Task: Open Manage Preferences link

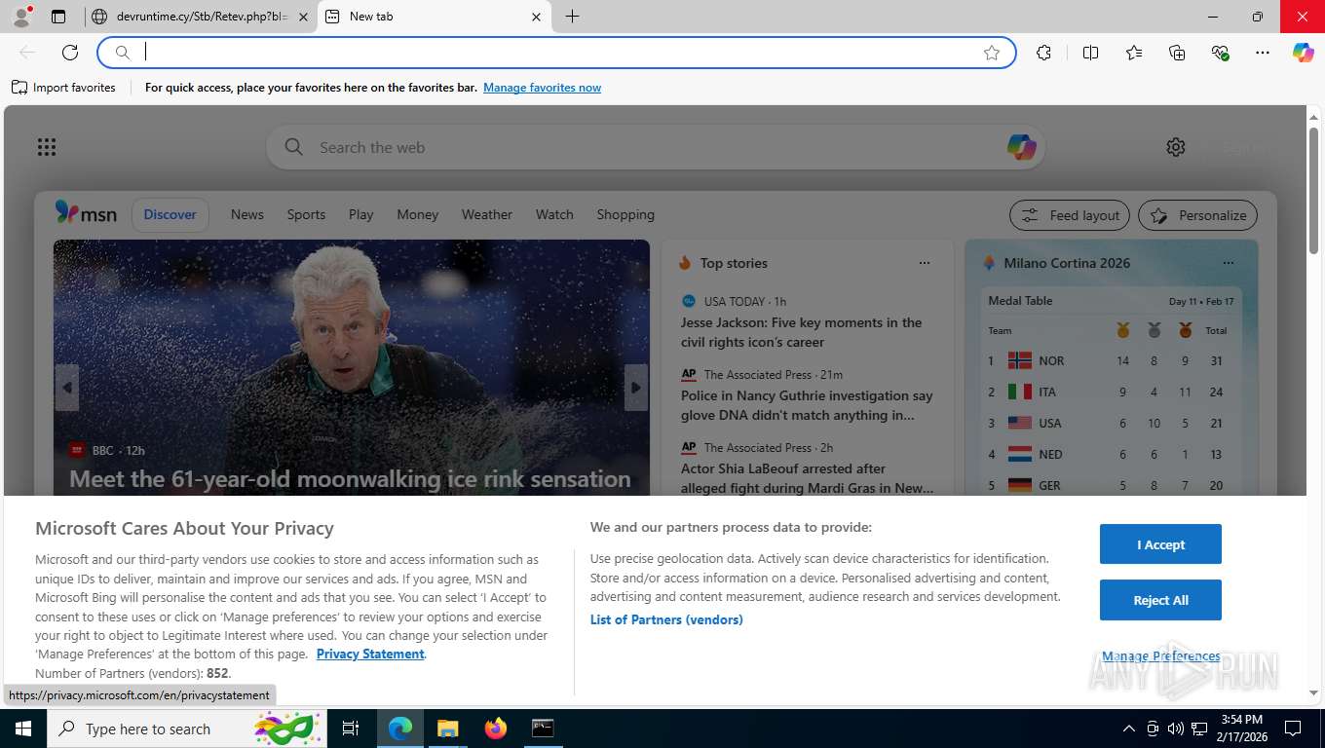Action: click(x=1160, y=656)
